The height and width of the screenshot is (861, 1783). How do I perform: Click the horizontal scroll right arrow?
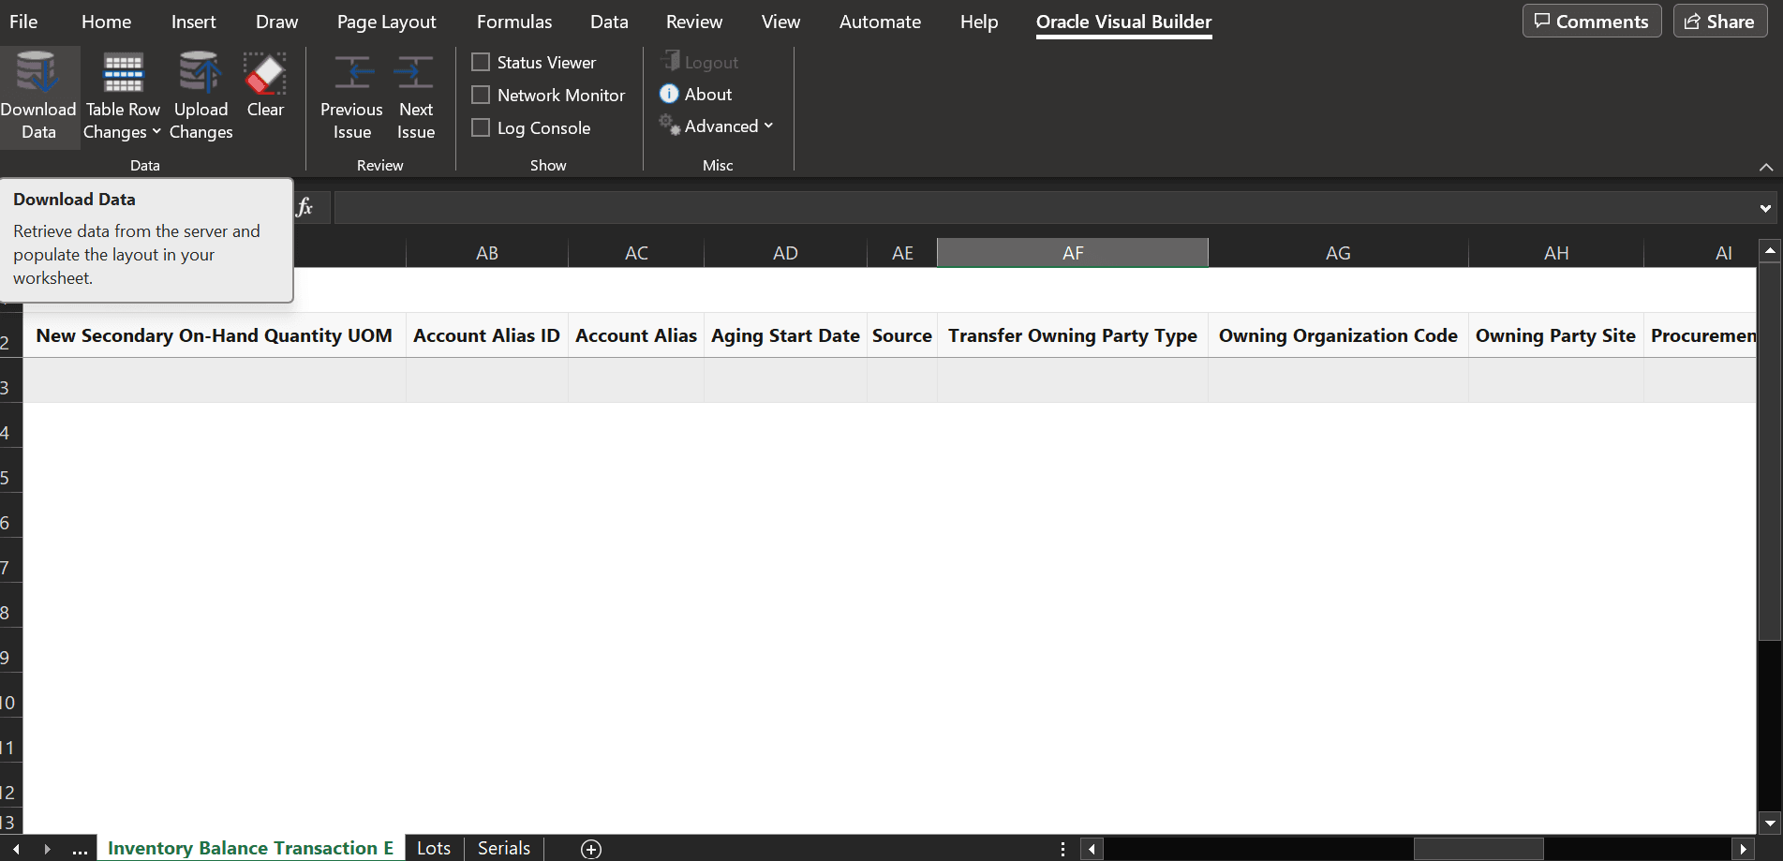tap(1743, 849)
